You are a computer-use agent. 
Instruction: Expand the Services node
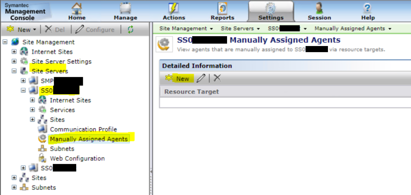click(x=32, y=110)
